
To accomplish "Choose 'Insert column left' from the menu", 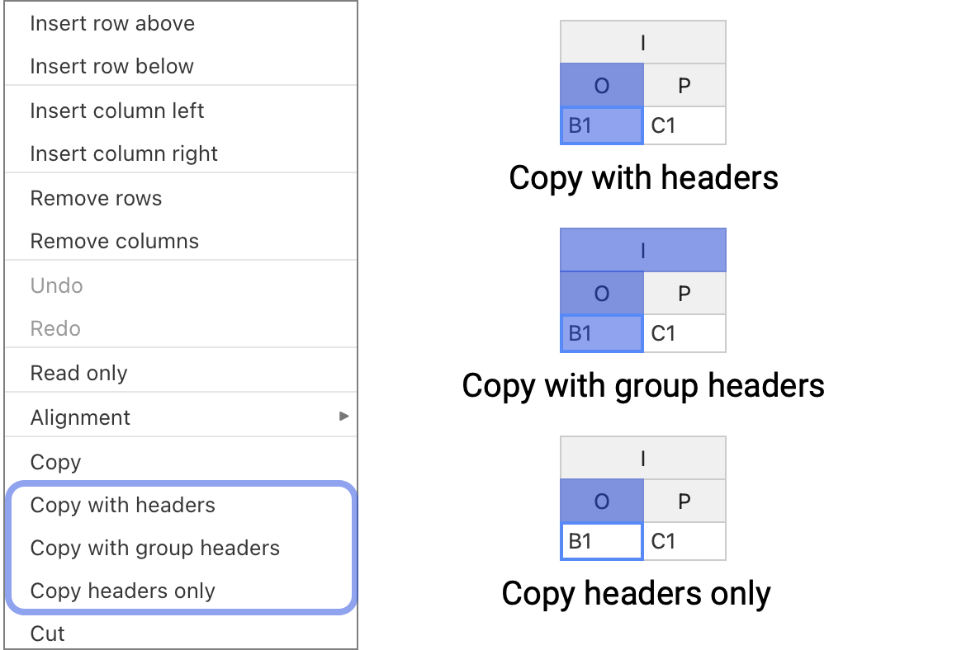I will [116, 110].
